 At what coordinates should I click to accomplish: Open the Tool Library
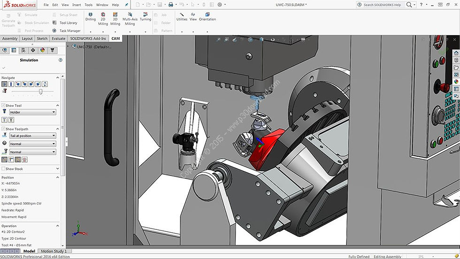tap(65, 23)
